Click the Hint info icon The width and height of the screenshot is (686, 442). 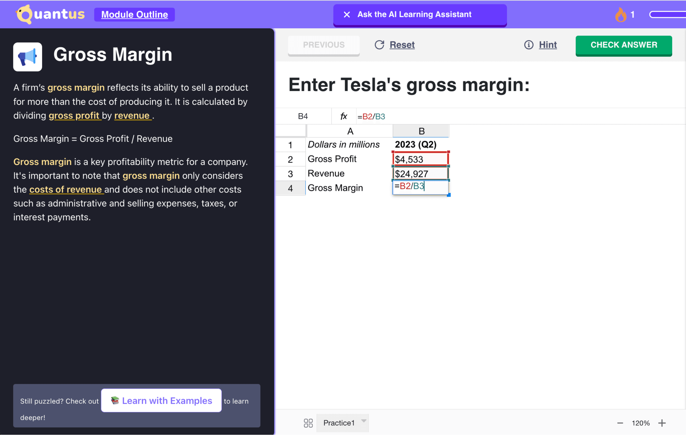click(x=529, y=45)
